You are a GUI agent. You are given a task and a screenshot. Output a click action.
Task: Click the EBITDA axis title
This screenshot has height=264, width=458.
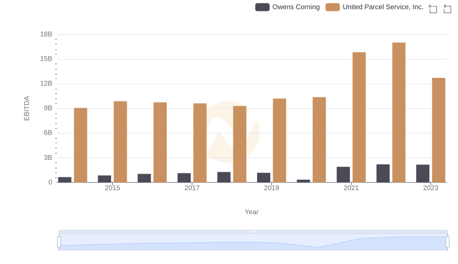[26, 108]
